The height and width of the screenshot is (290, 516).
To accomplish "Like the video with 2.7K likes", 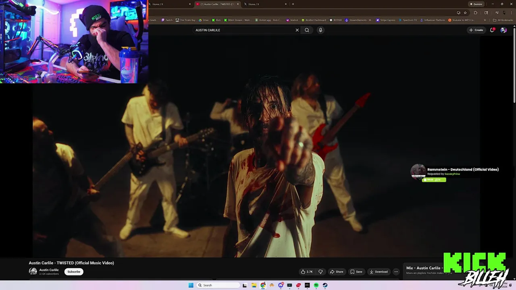I will [x=307, y=271].
